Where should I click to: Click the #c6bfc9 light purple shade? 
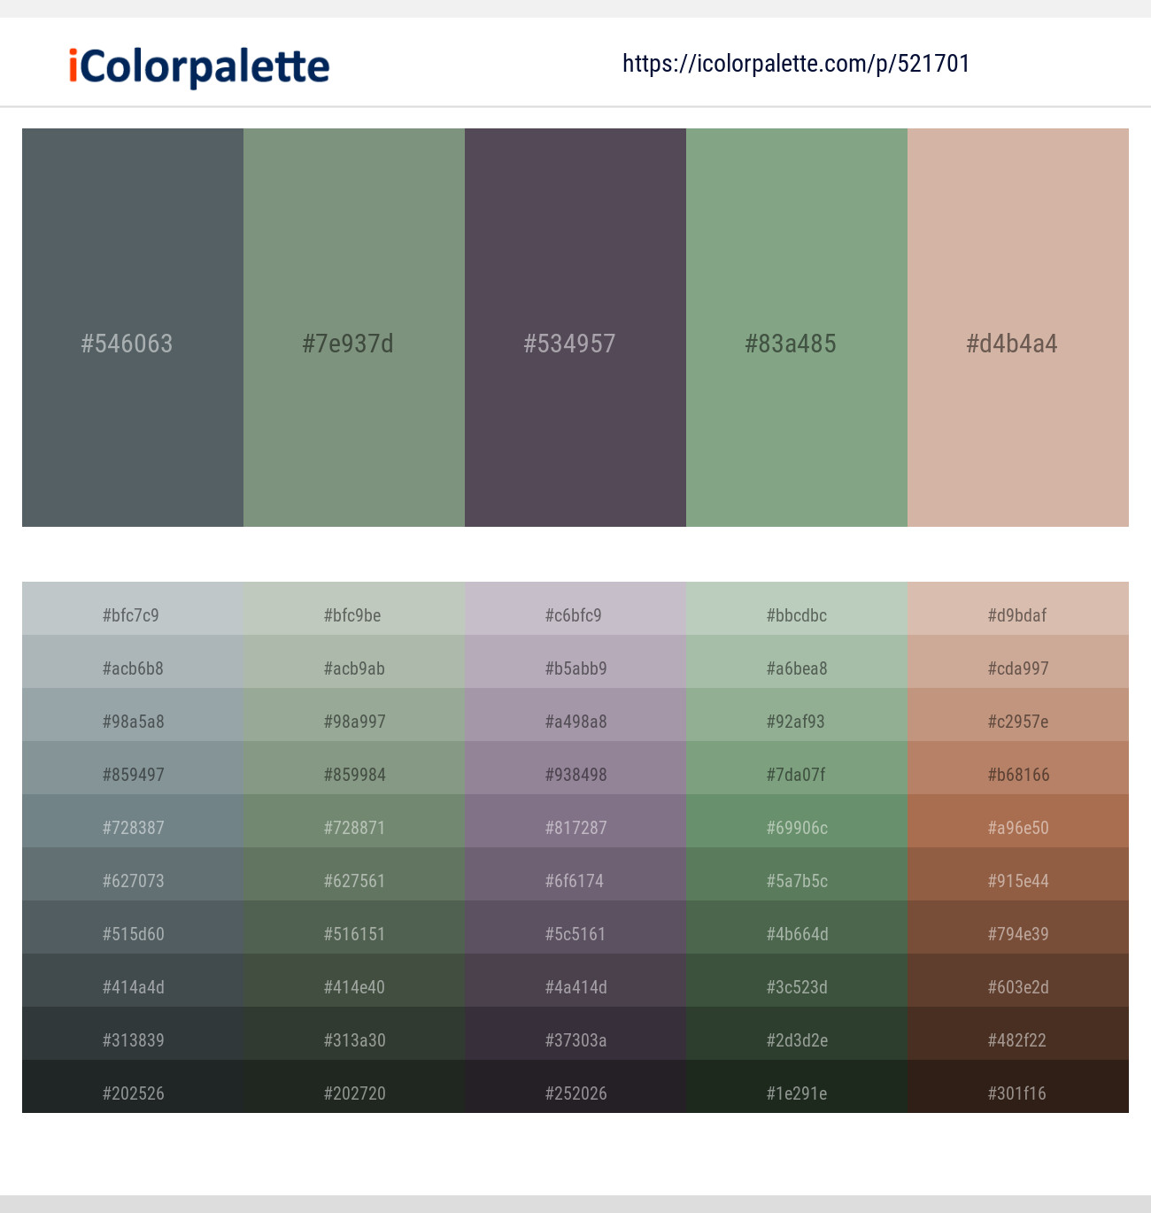(x=575, y=614)
